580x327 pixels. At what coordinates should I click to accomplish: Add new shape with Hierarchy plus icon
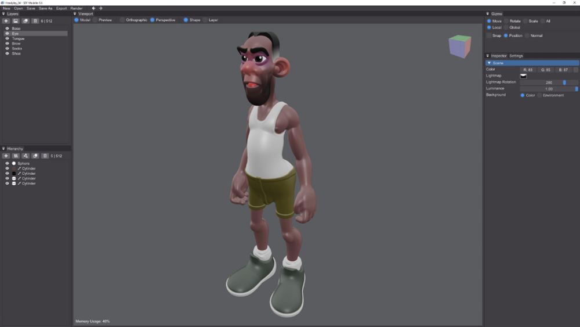click(x=6, y=156)
